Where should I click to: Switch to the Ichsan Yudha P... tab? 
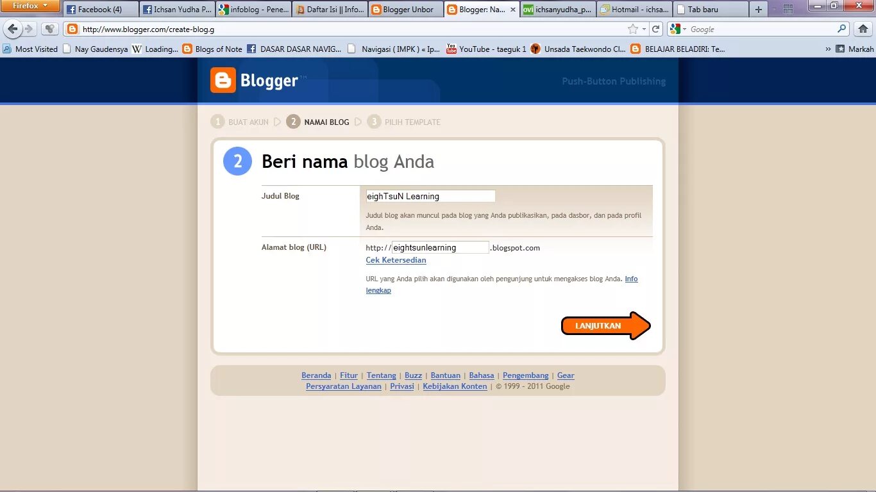pos(176,9)
